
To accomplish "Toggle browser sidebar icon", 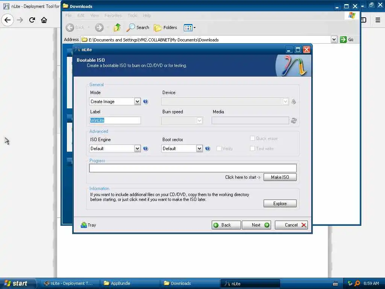I will point(364,20).
